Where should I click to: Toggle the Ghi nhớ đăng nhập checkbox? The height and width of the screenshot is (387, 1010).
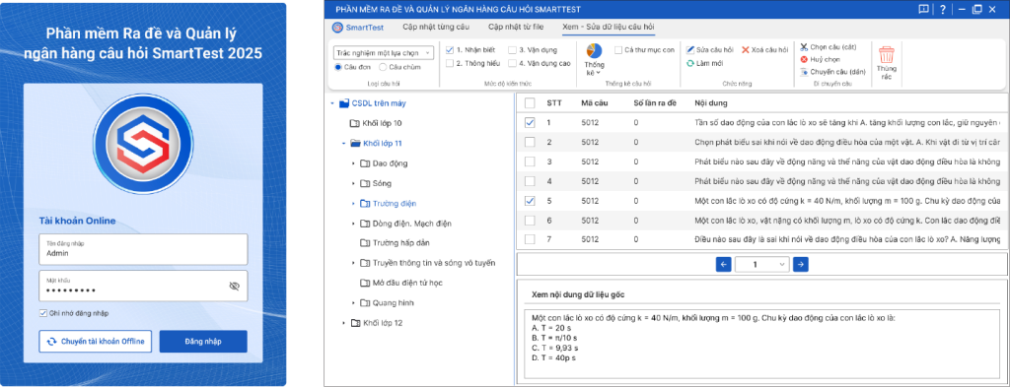(x=43, y=313)
